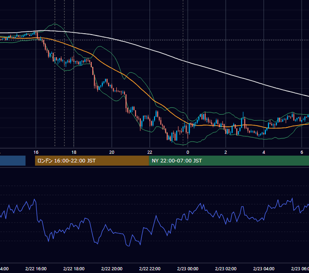Click the ロンドン 16:00-22:00 JST session bar
This screenshot has width=309, height=273.
coord(92,161)
